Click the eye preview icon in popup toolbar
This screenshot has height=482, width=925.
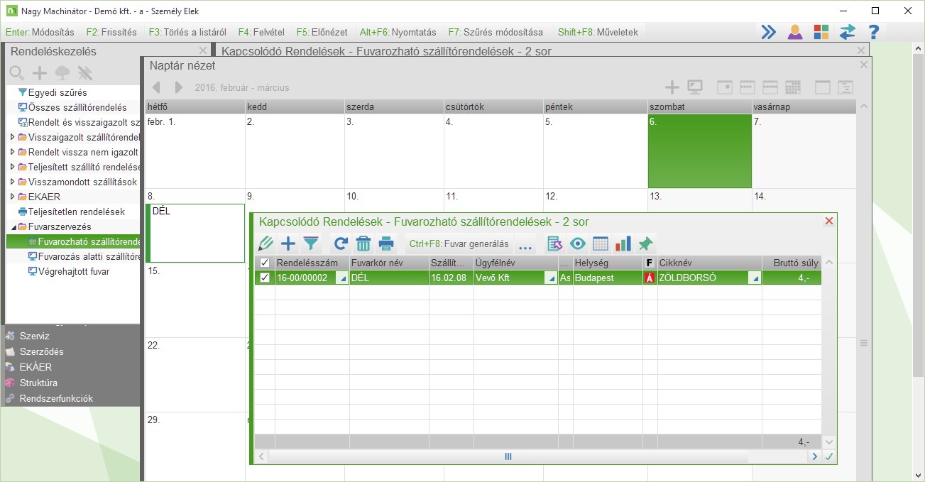click(578, 243)
